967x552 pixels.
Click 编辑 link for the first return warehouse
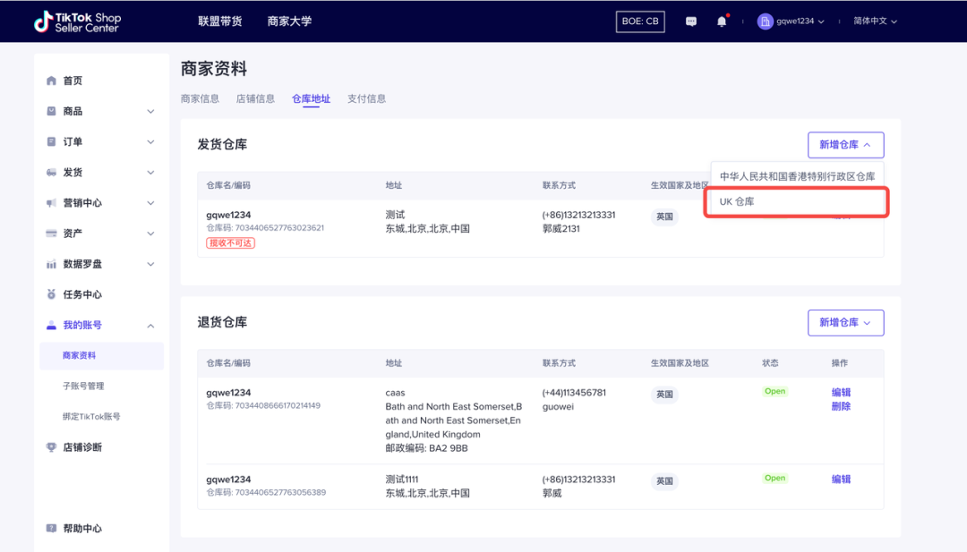click(x=841, y=391)
